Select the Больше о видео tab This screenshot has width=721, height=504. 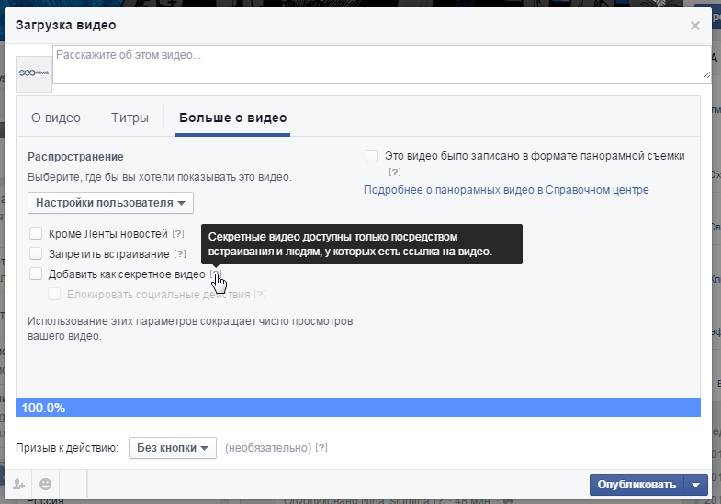click(x=232, y=118)
